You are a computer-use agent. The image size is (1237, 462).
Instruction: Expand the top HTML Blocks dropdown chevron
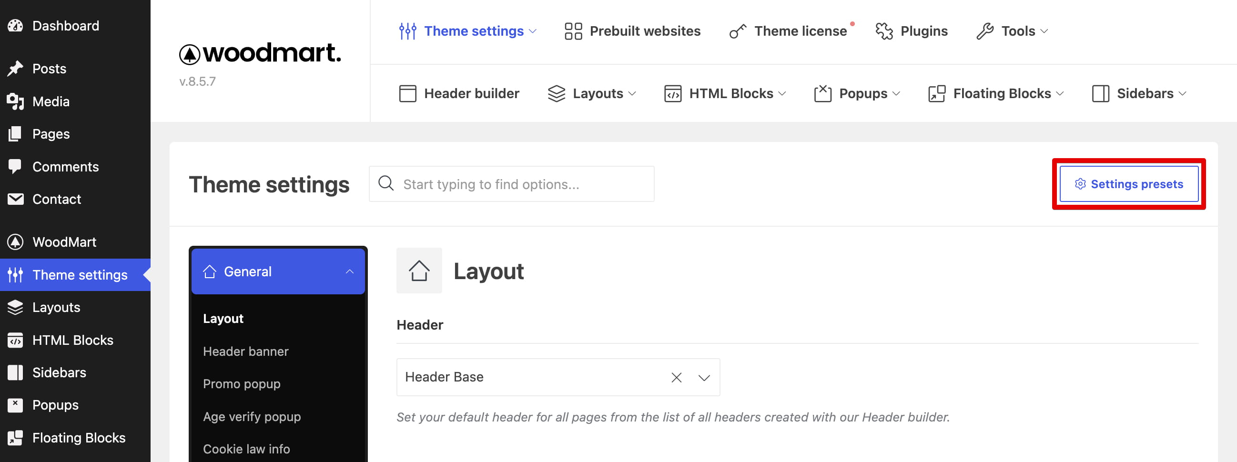(782, 93)
